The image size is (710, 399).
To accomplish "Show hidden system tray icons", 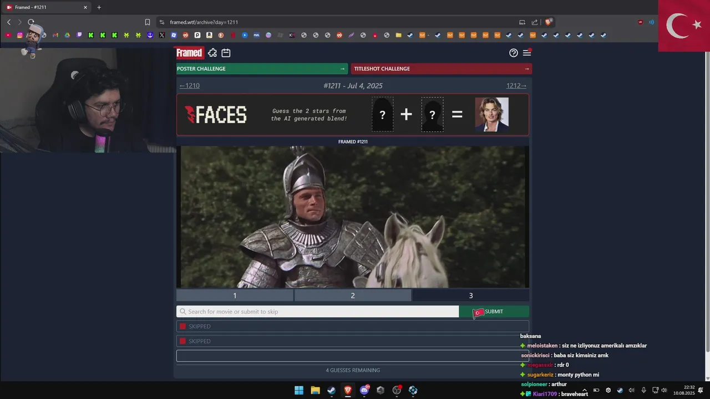I will tap(585, 390).
